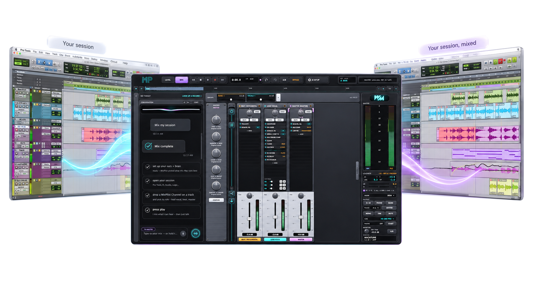This screenshot has height=300, width=533.
Task: Click the View menu in the left Pro Tools window
Action: click(47, 53)
